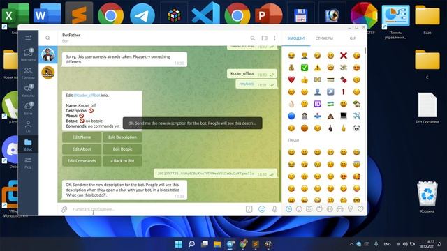Open File Explorer on the taskbar
This screenshot has height=251, width=447.
(217, 244)
